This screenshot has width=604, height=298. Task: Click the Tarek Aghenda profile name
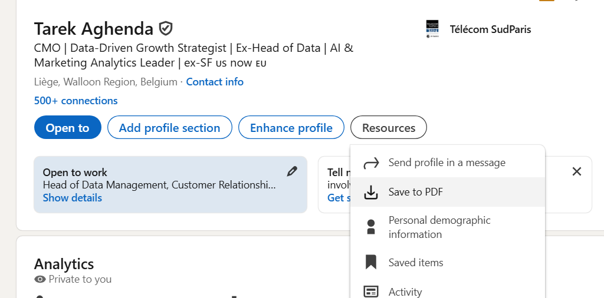(93, 28)
